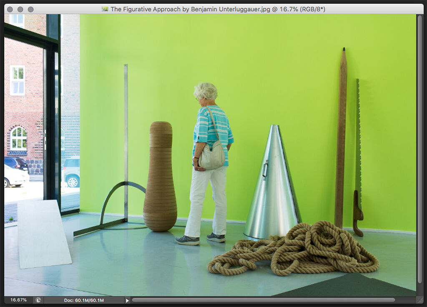Click the white leaning board near the window
427x307 pixels.
43,234
